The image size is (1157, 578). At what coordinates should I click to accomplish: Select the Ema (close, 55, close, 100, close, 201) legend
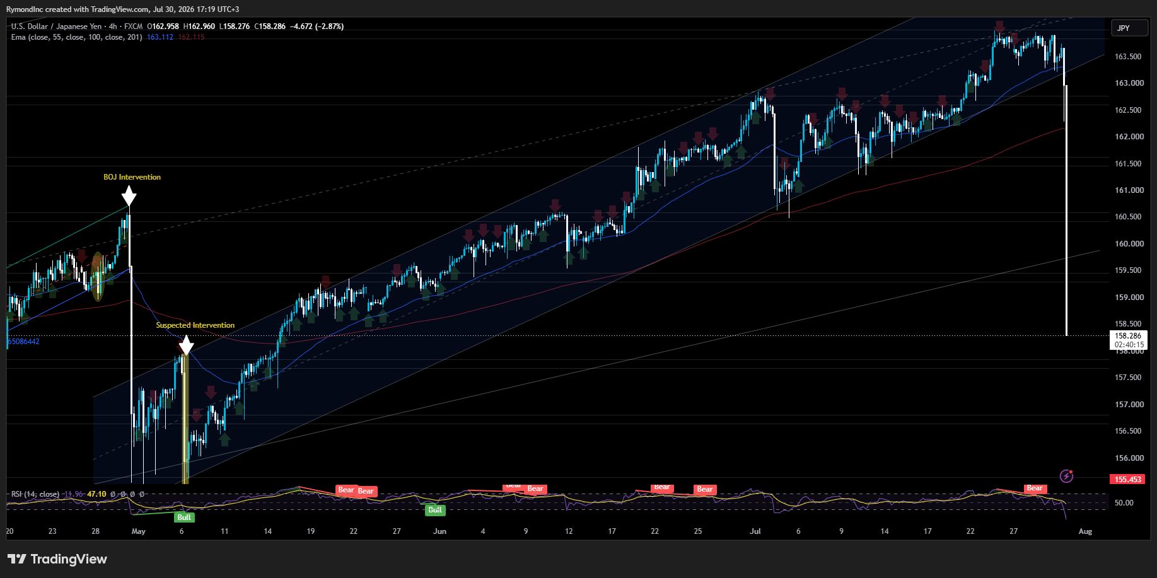tap(76, 37)
